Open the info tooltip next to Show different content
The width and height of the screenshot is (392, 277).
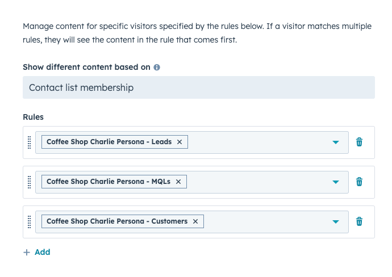[x=157, y=67]
